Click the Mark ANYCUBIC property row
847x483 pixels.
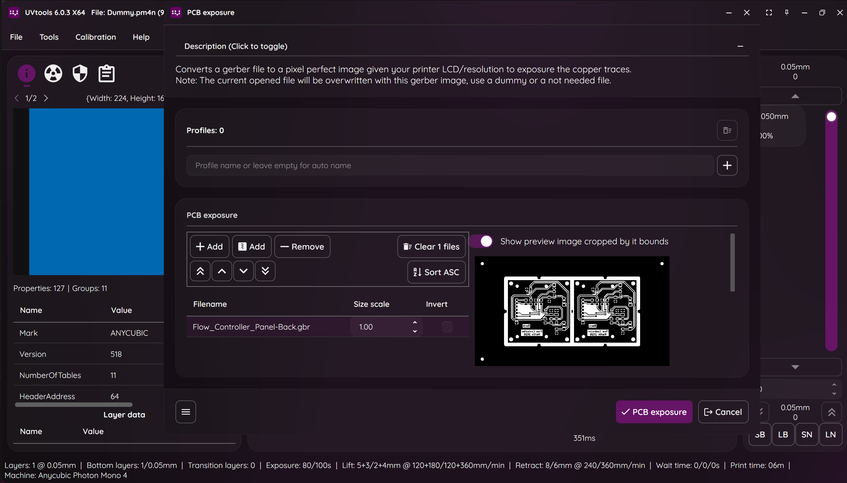(89, 333)
